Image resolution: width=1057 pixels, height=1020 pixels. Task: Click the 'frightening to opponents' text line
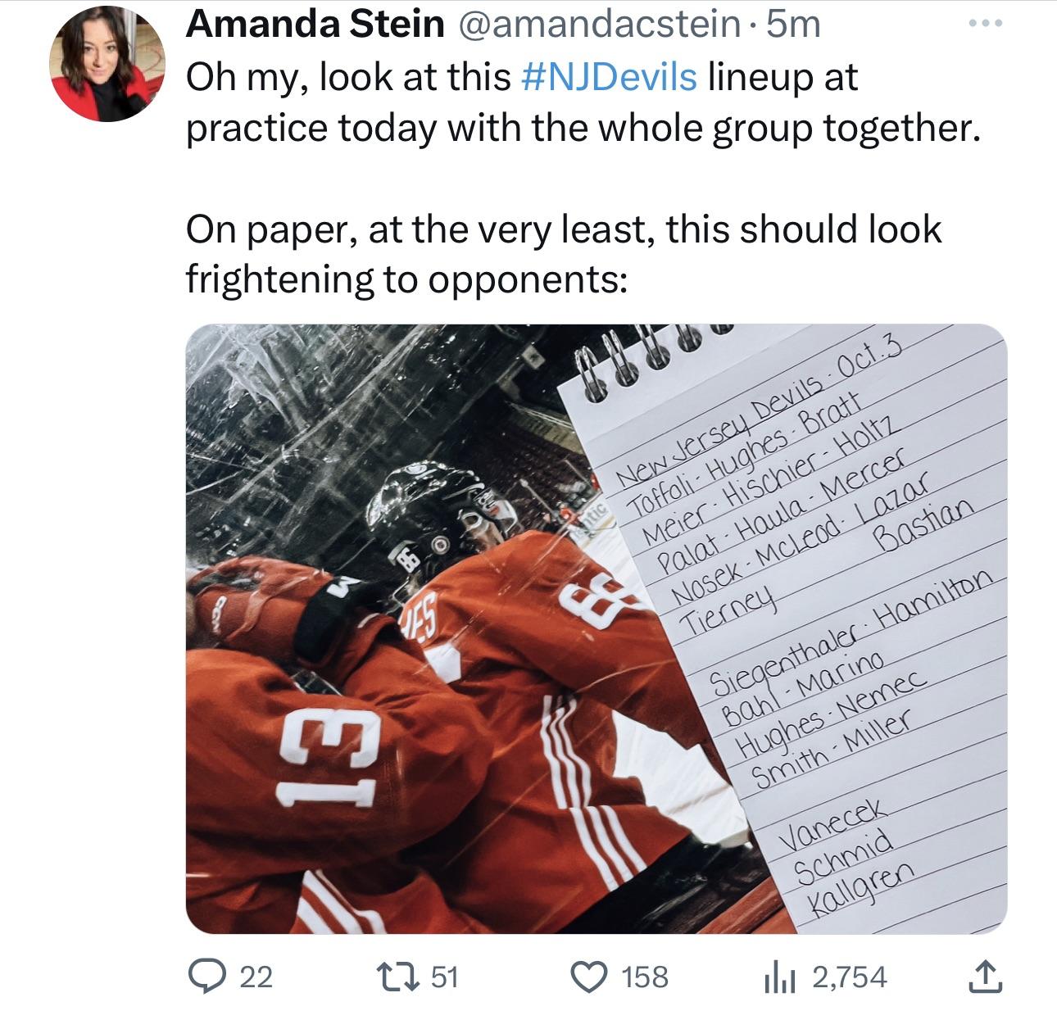406,279
